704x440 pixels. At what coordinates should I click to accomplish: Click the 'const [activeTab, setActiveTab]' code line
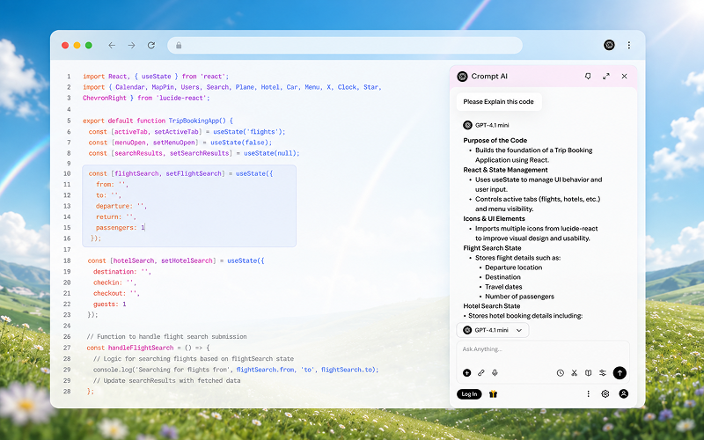click(187, 132)
